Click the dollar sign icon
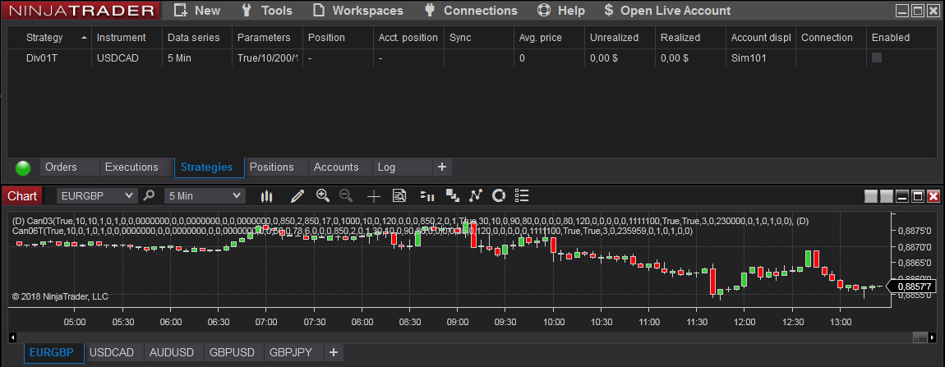This screenshot has width=945, height=367. [609, 10]
